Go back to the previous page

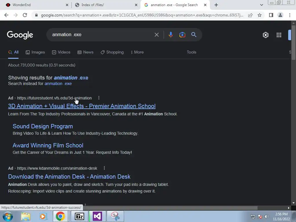6,15
